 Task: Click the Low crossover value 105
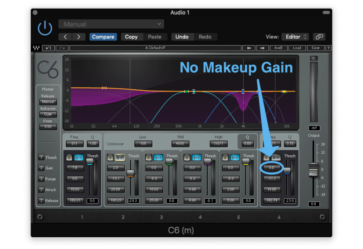click(143, 144)
